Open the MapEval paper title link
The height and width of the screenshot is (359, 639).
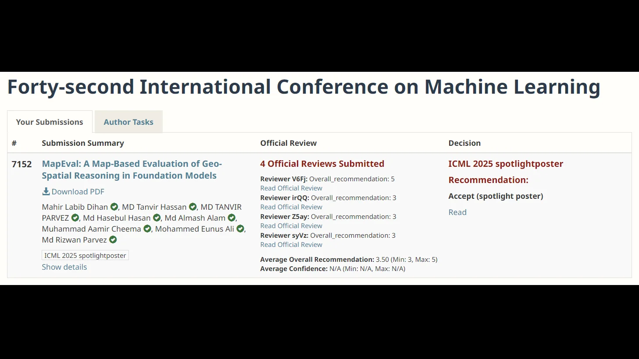pos(132,169)
